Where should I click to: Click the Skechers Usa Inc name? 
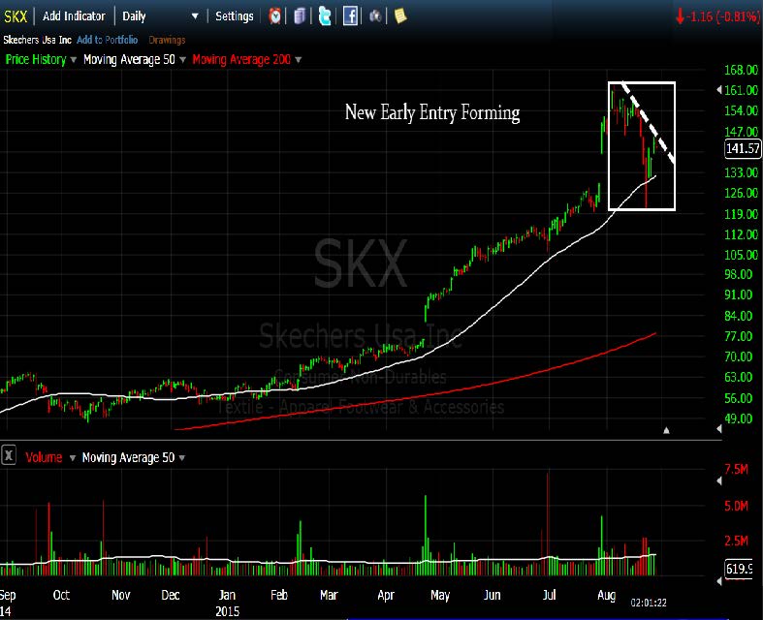(38, 40)
